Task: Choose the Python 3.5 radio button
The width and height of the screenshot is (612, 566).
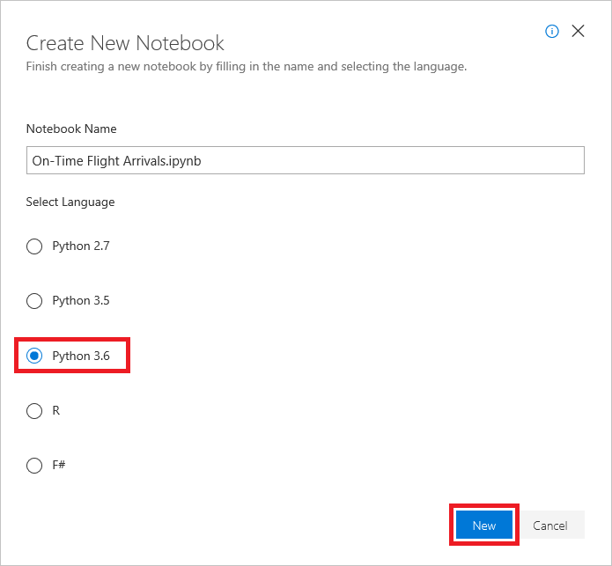Action: [34, 301]
